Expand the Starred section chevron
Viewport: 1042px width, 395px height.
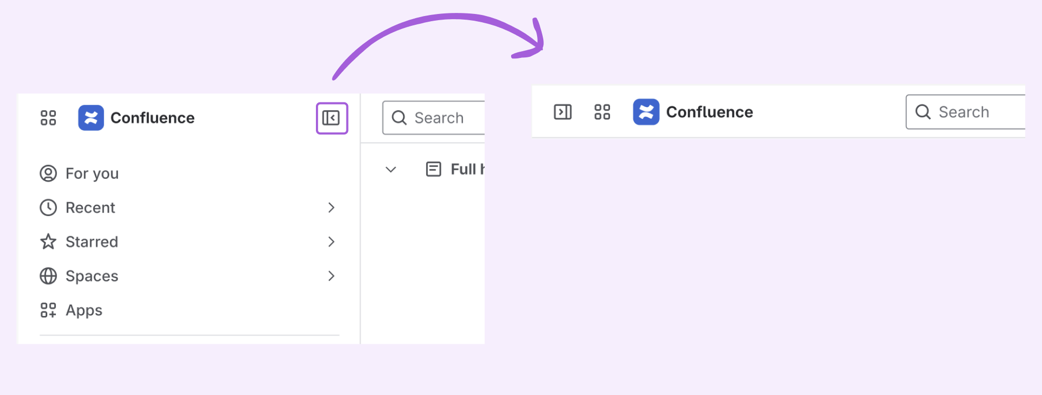tap(332, 241)
